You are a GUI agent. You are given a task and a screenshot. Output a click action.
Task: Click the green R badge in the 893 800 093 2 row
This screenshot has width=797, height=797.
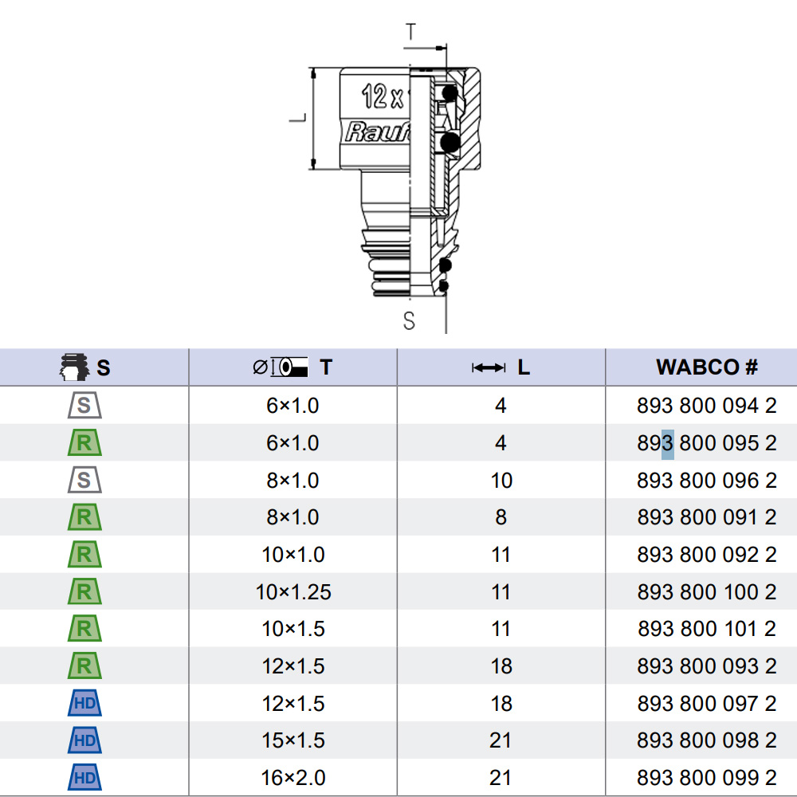(x=84, y=666)
